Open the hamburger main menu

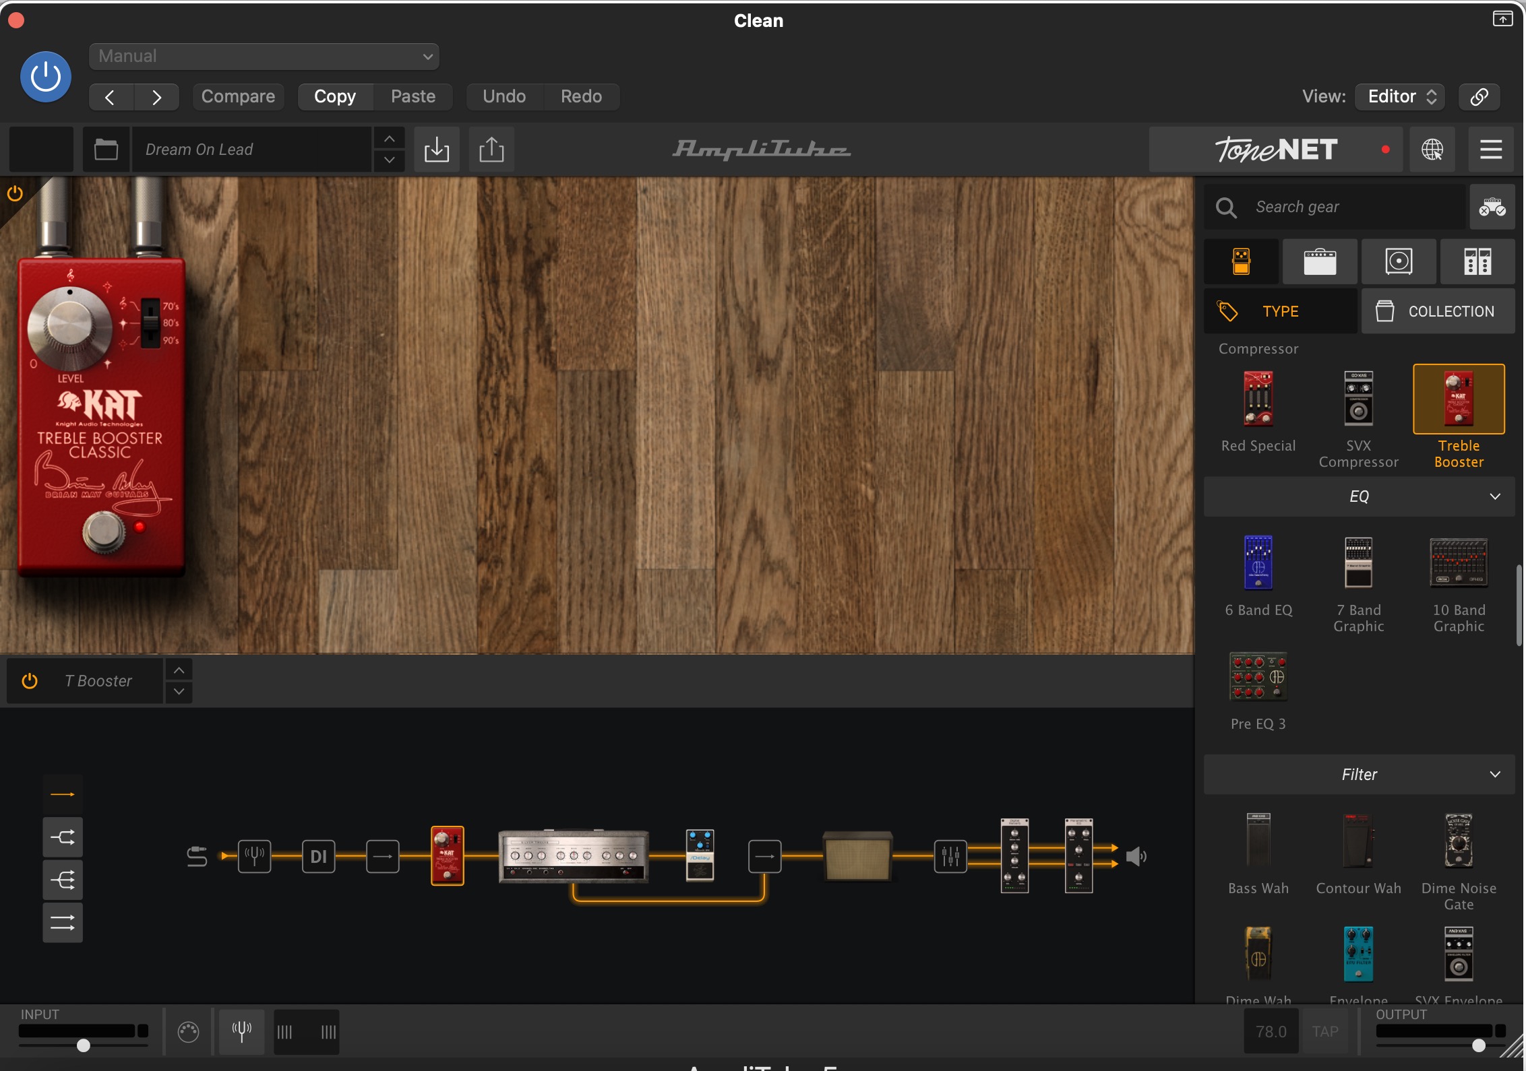click(x=1491, y=150)
